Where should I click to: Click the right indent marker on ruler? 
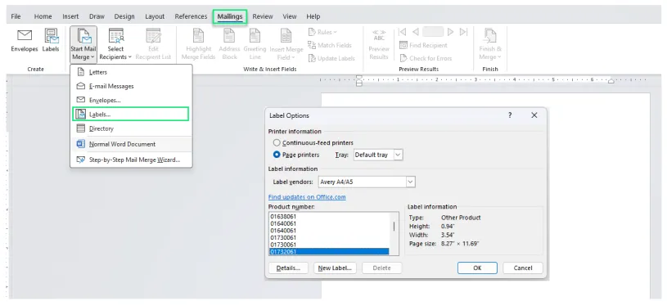pos(611,80)
